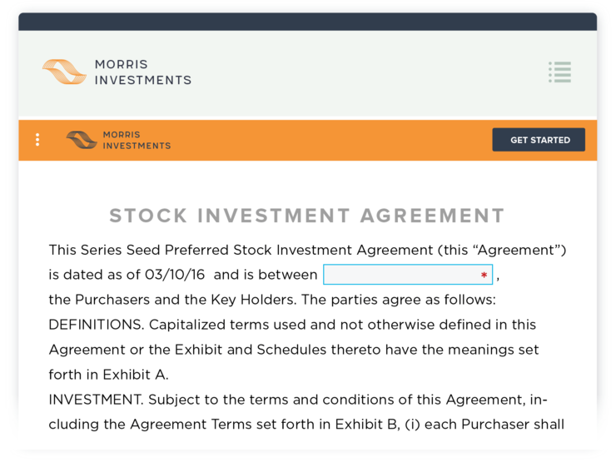The height and width of the screenshot is (462, 616).
Task: Click Morris Investments text in orange bar
Action: [137, 140]
